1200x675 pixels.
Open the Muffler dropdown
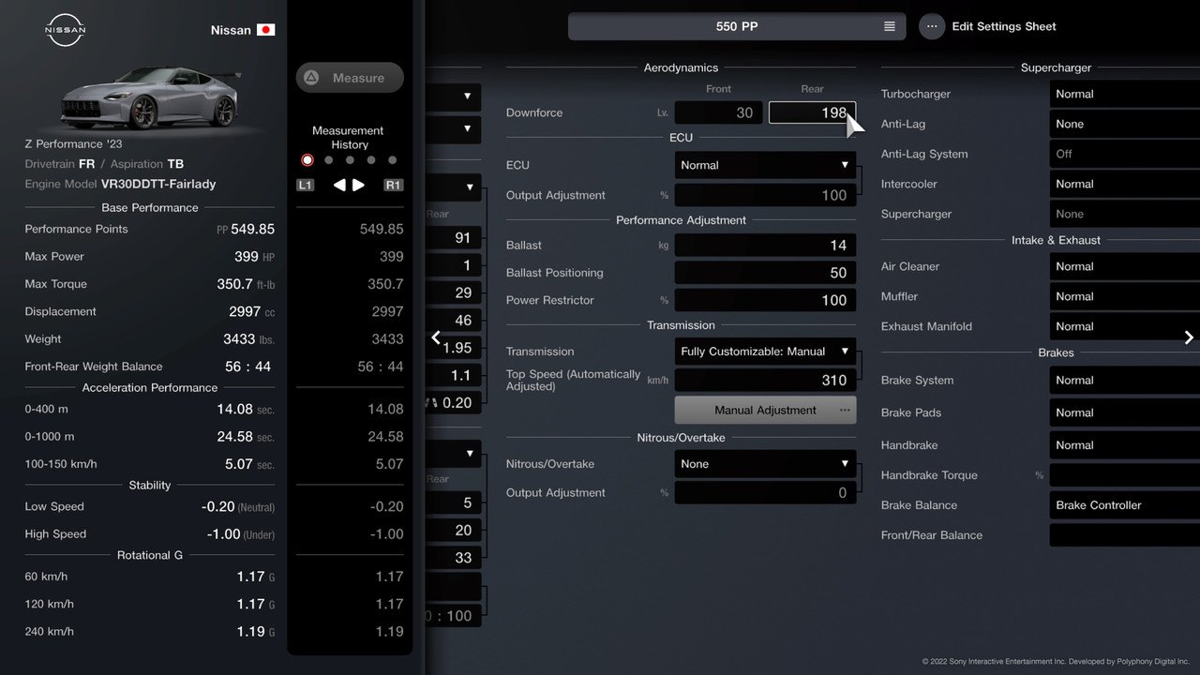[x=1124, y=296]
